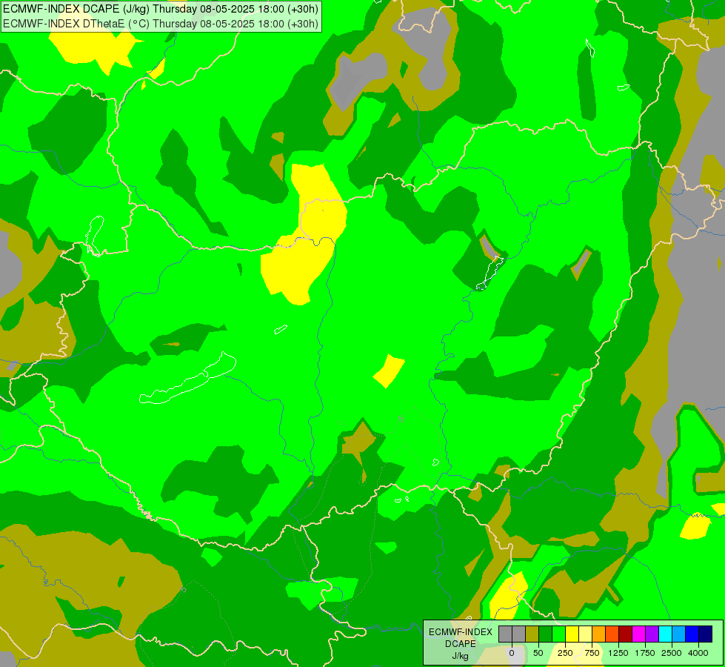Click the '50' legend scale value

pos(538,653)
